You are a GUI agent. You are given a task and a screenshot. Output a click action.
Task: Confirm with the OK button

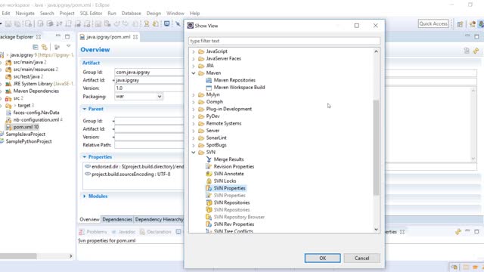(323, 258)
